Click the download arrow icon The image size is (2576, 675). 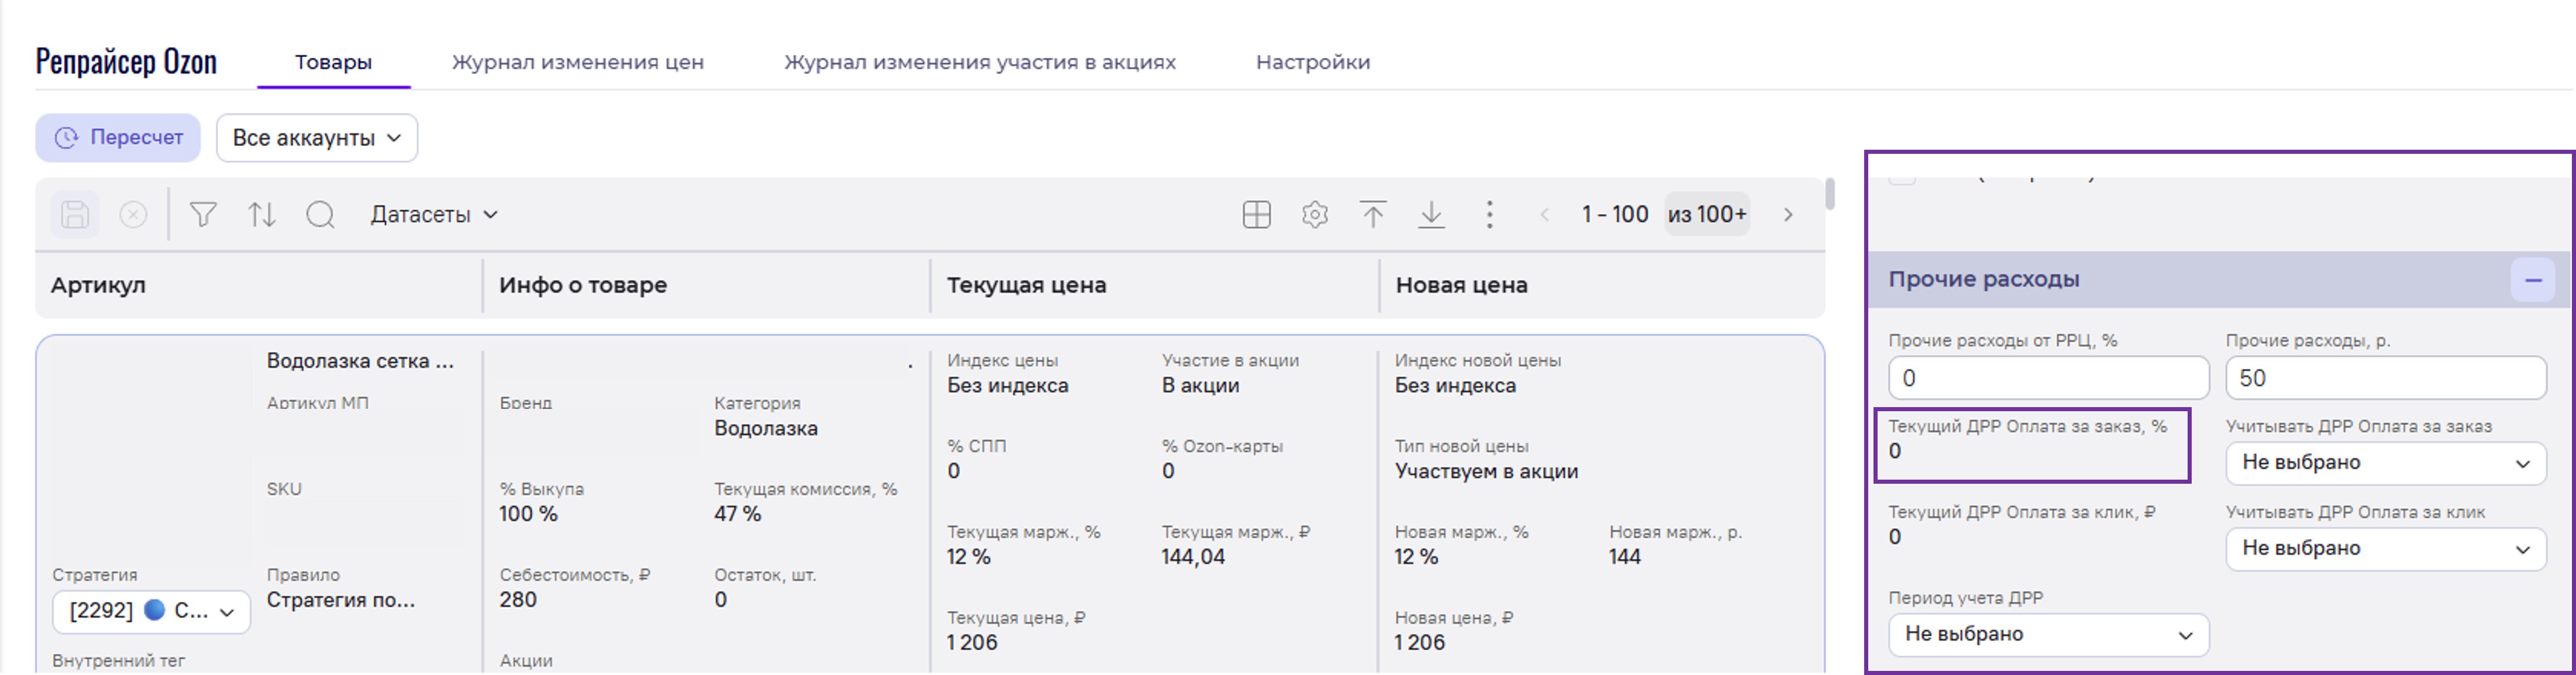1431,215
